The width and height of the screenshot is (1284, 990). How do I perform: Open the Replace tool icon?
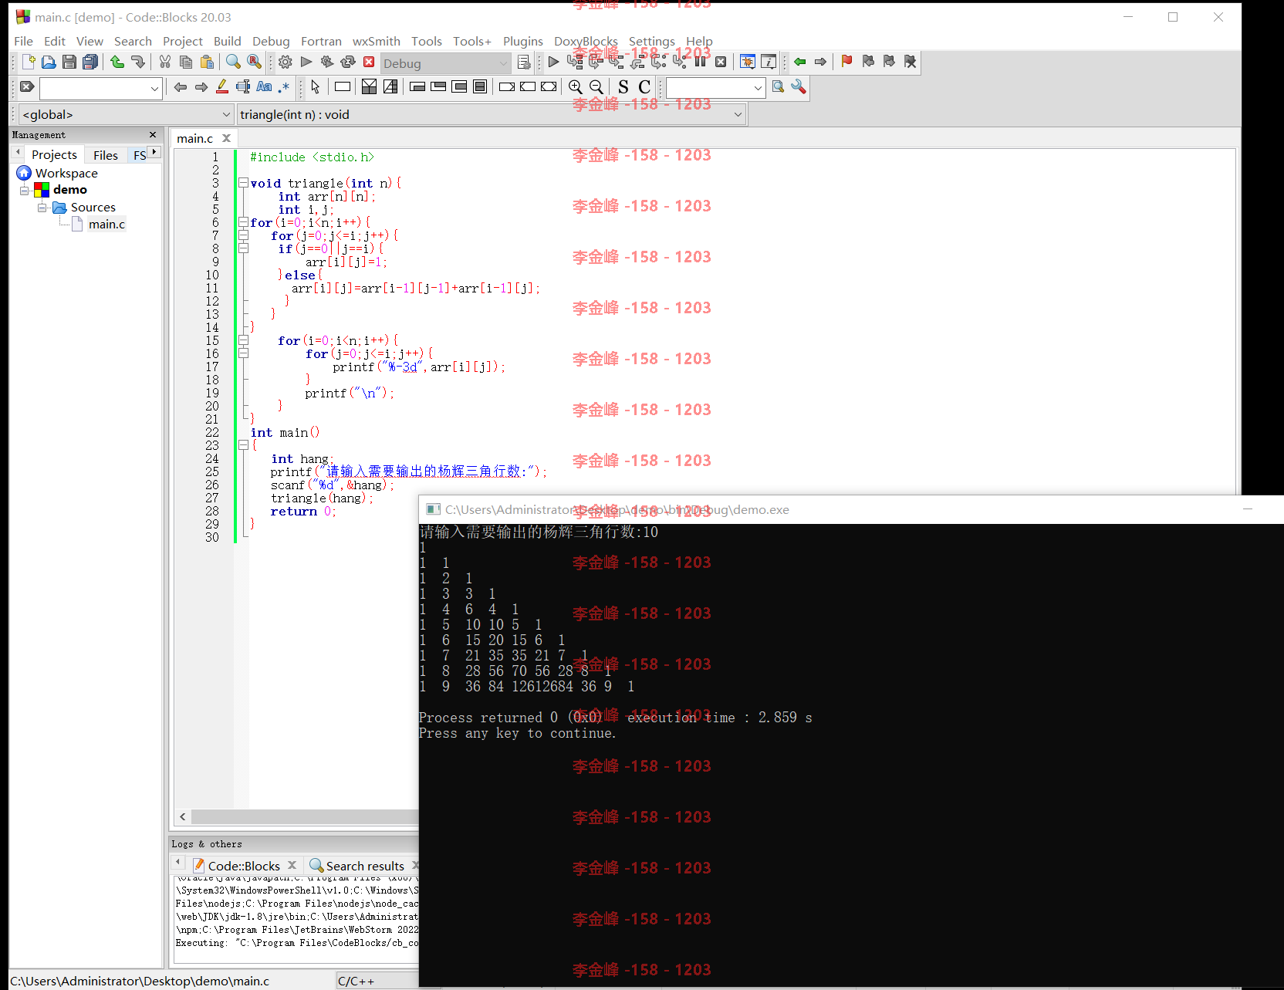254,62
